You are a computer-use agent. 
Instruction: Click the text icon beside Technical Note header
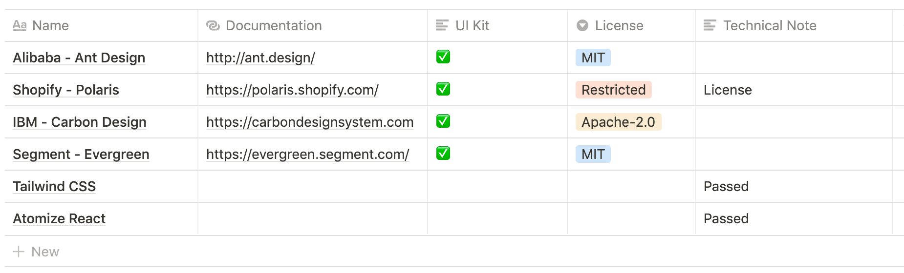point(710,25)
